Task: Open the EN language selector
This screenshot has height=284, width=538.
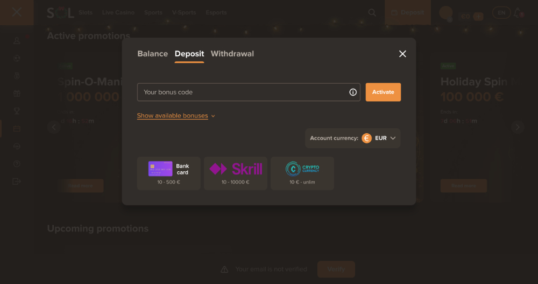Action: pyautogui.click(x=501, y=12)
